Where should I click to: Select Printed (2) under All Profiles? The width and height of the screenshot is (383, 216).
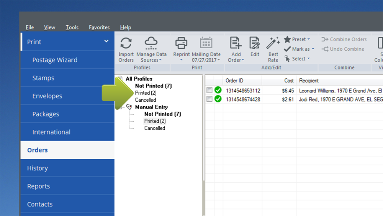click(146, 93)
